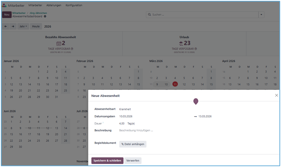This screenshot has width=281, height=167.
Task: Click the end date field 13.03.2026
Action: point(205,116)
